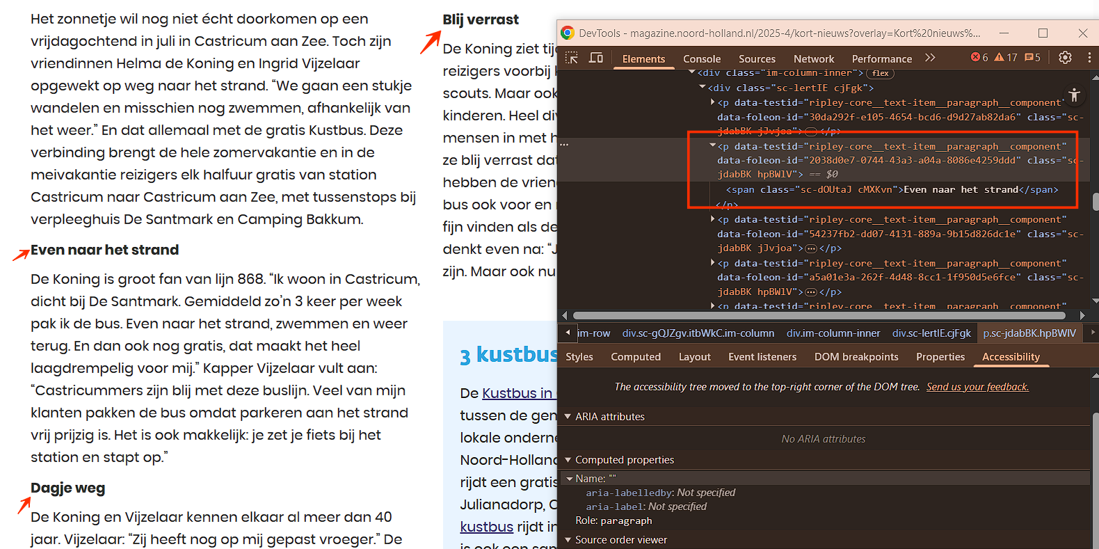This screenshot has width=1099, height=549.
Task: Select the span containing Even naar het strand
Action: tap(892, 190)
